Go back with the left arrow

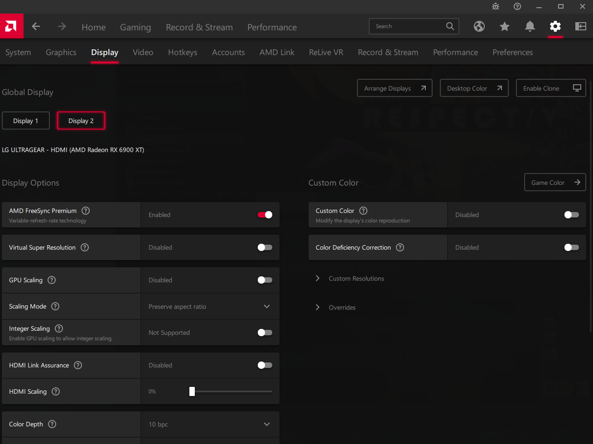point(36,27)
